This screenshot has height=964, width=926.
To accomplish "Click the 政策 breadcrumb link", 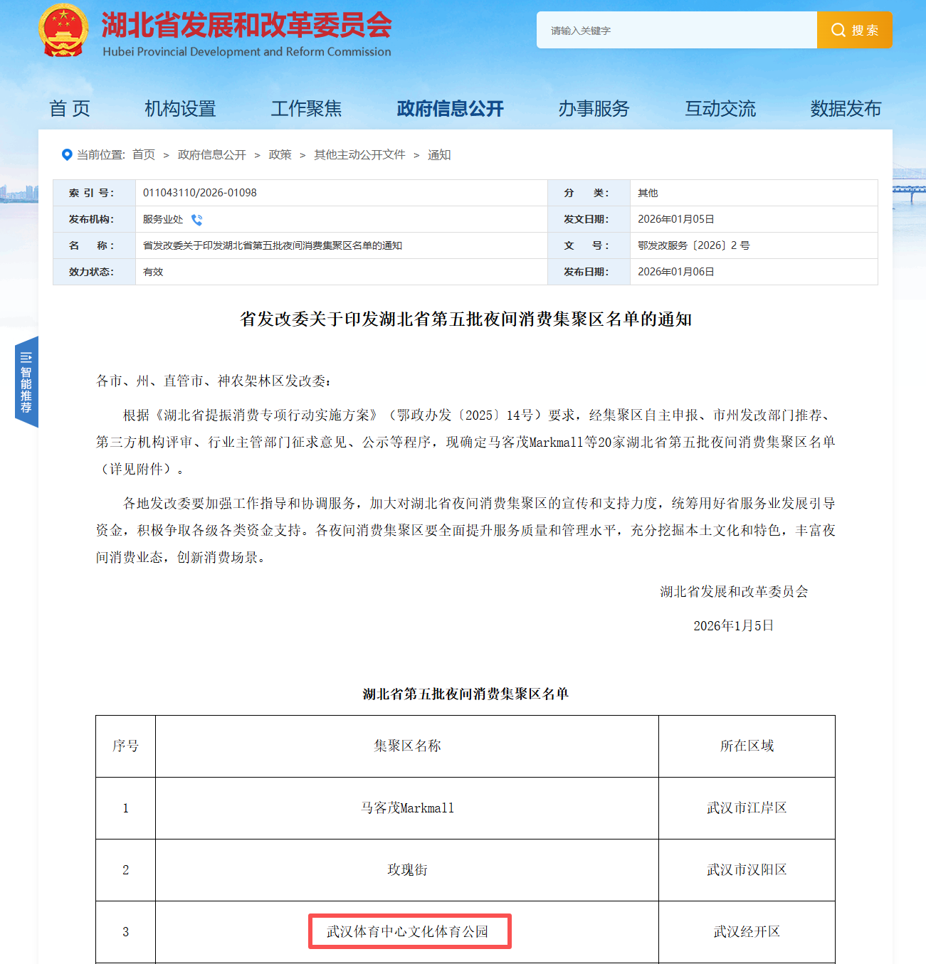I will pyautogui.click(x=280, y=154).
